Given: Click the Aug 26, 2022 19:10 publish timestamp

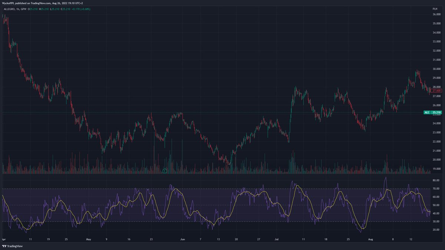Looking at the screenshot, I should coord(67,3).
